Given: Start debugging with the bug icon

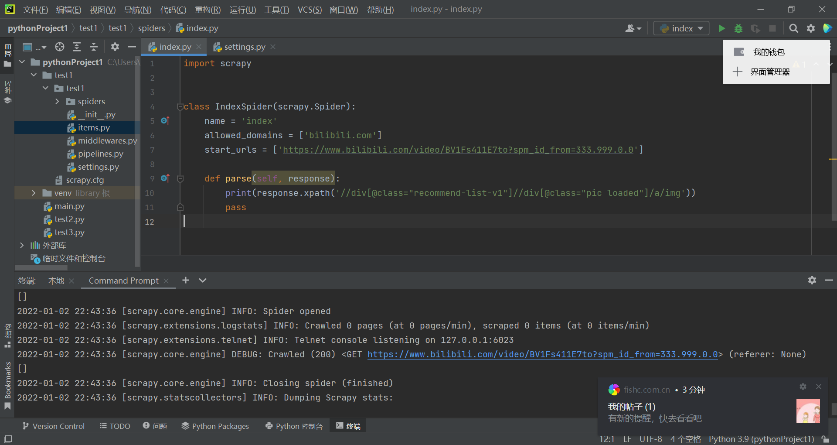Looking at the screenshot, I should (x=738, y=28).
